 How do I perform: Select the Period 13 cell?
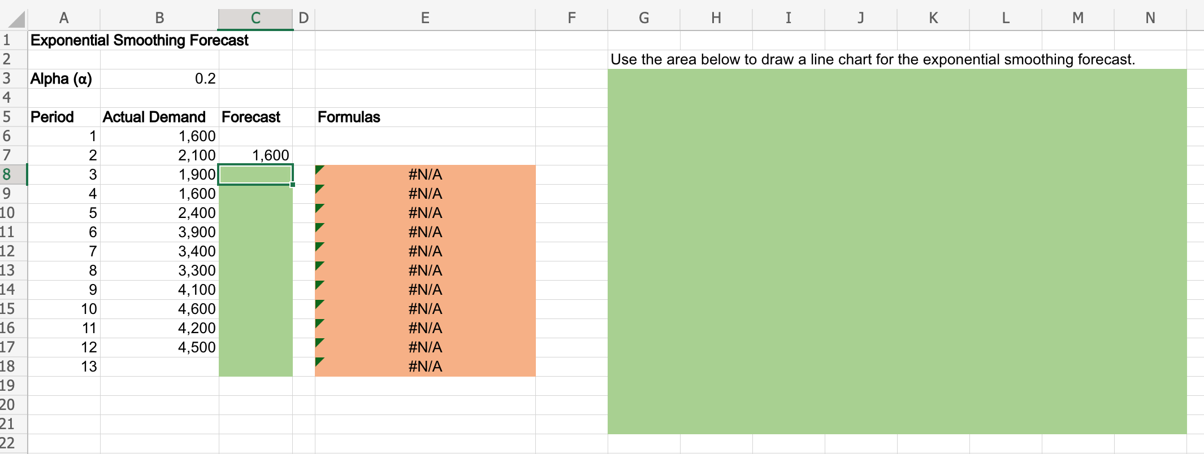(x=64, y=366)
